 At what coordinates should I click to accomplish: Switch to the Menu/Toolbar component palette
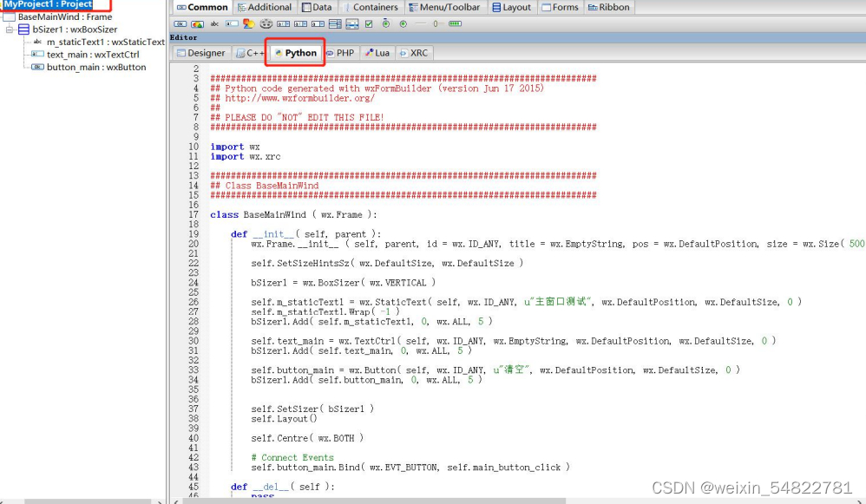point(445,7)
